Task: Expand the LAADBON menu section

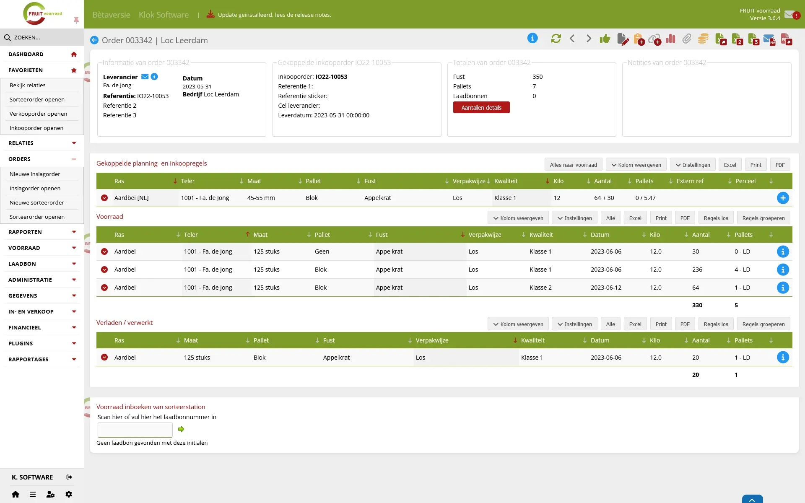Action: coord(42,264)
